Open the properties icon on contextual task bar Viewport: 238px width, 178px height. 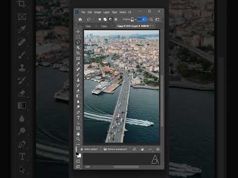point(158,149)
